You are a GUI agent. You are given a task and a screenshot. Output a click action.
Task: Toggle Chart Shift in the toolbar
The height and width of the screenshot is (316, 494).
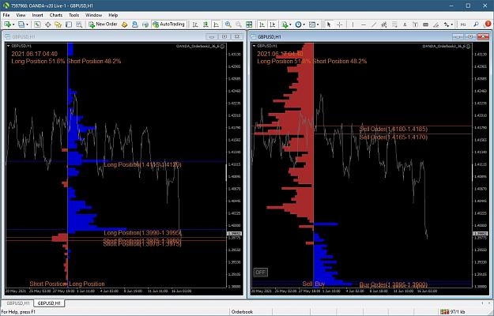coord(273,24)
